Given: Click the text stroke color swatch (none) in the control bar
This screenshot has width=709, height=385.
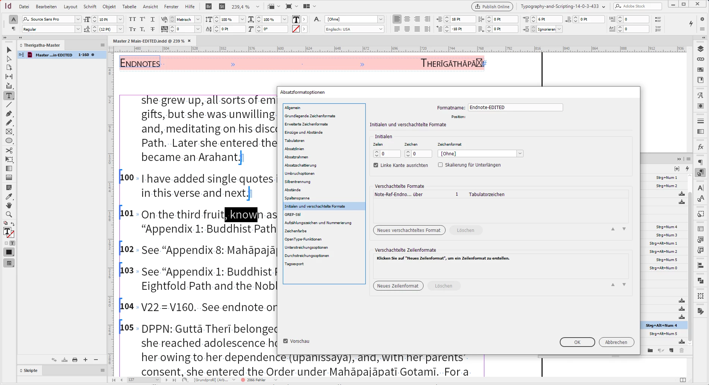Looking at the screenshot, I should point(296,29).
